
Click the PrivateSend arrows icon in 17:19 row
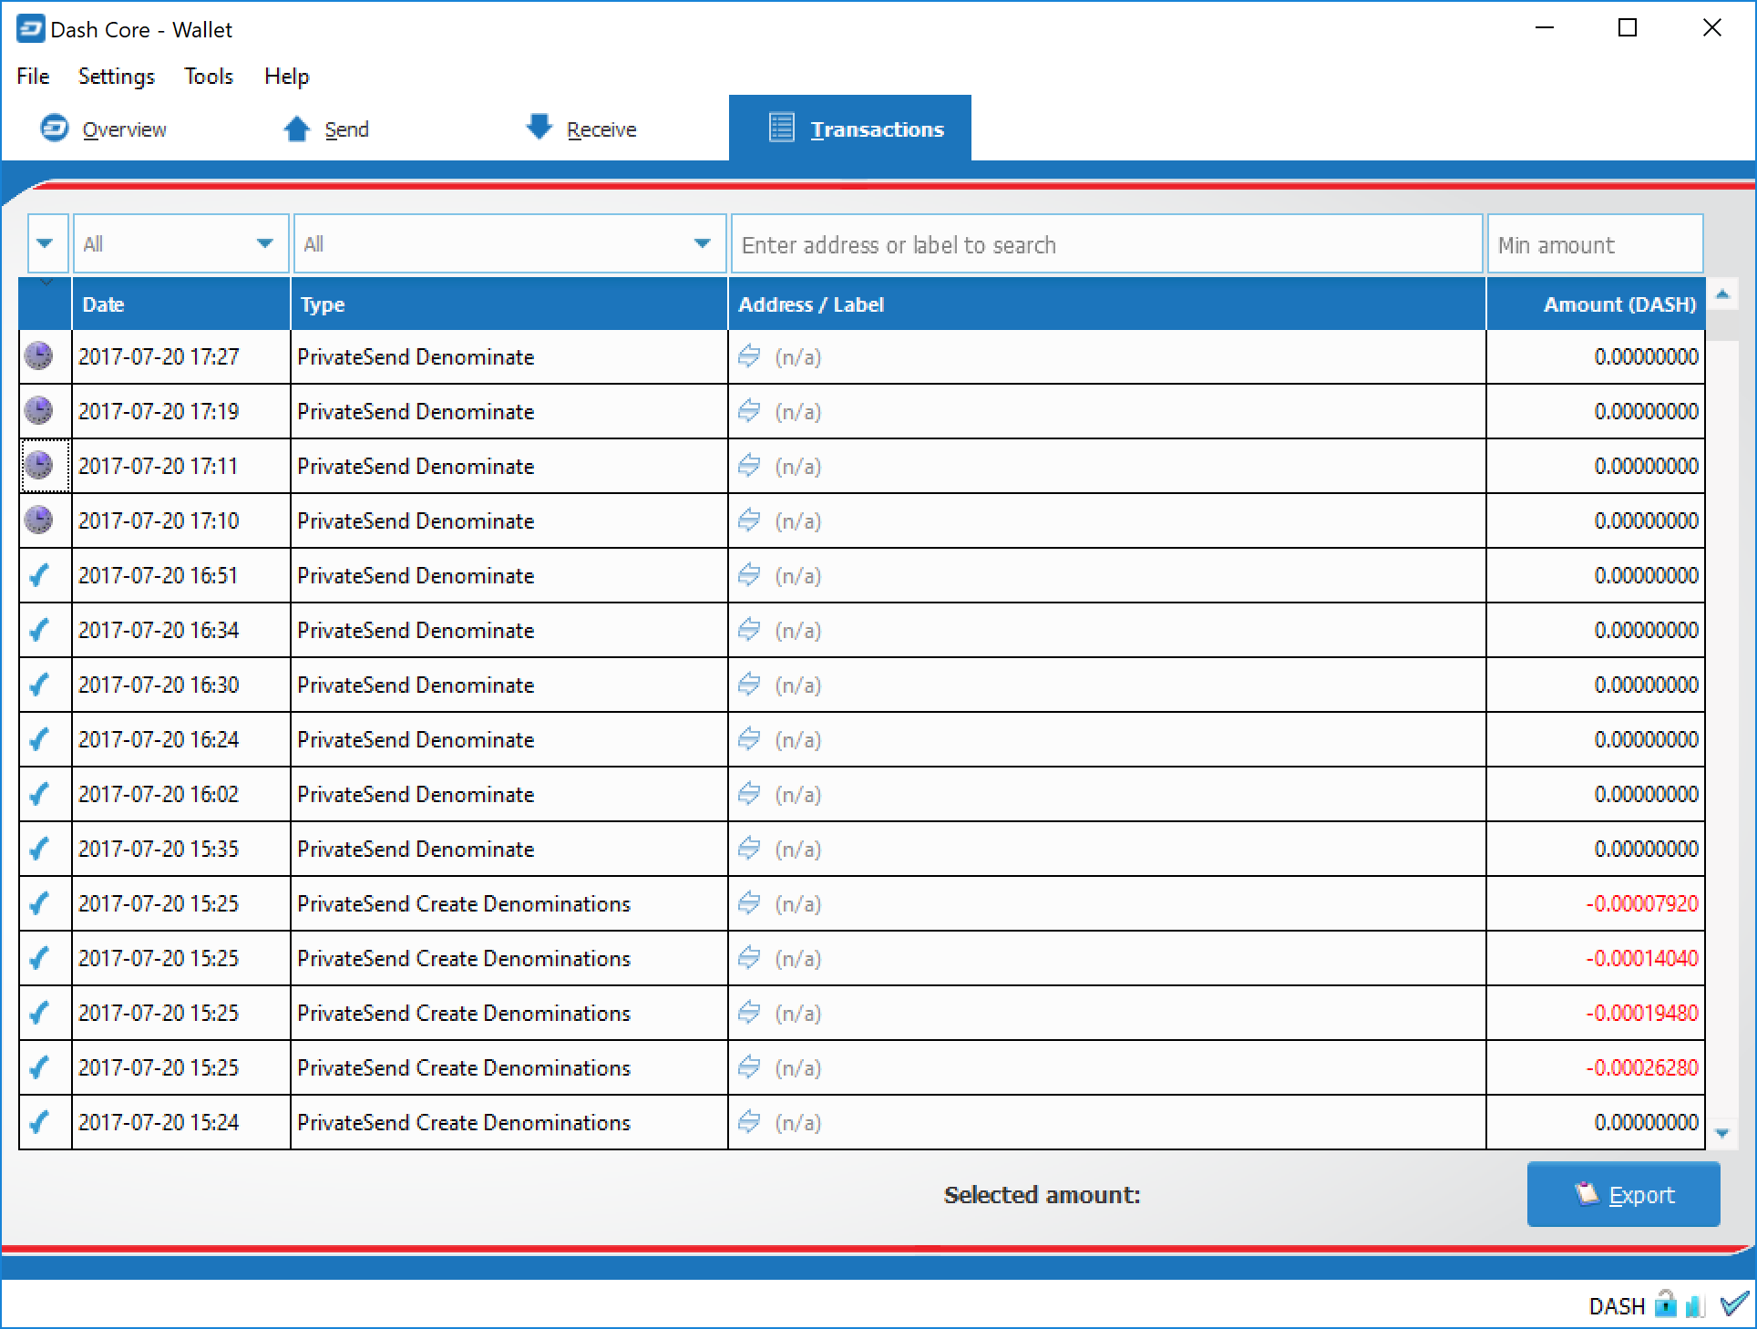point(749,411)
